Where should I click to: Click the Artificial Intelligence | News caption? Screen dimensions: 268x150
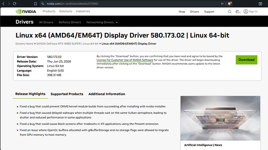click(203, 145)
